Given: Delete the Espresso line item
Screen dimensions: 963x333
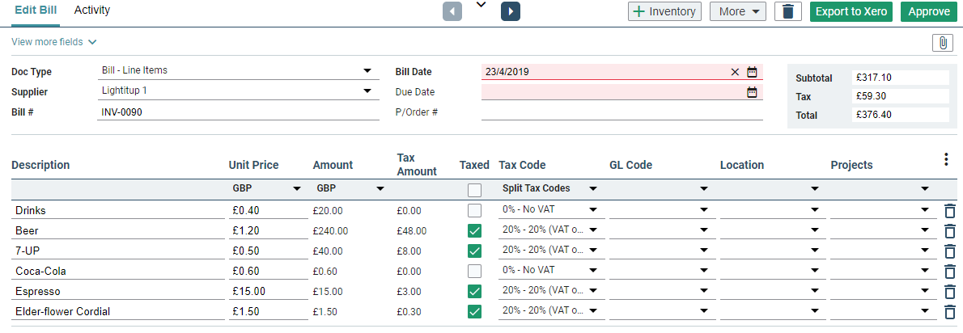Looking at the screenshot, I should tap(950, 292).
